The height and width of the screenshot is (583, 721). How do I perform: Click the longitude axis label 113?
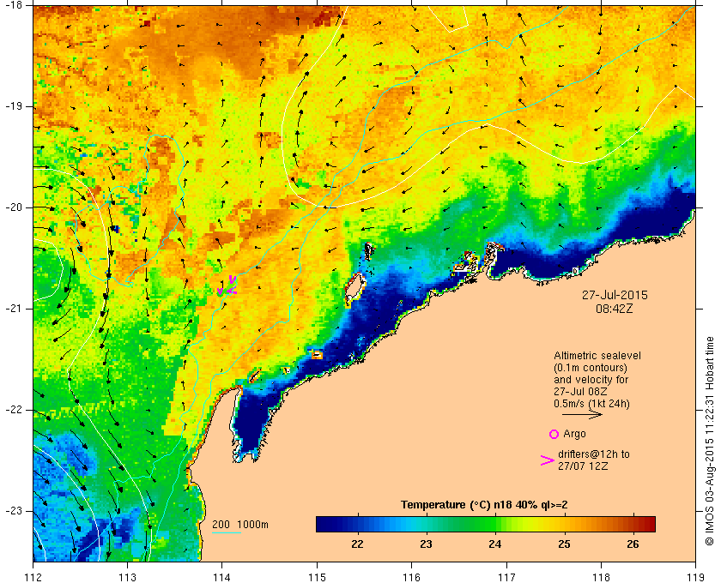127,576
